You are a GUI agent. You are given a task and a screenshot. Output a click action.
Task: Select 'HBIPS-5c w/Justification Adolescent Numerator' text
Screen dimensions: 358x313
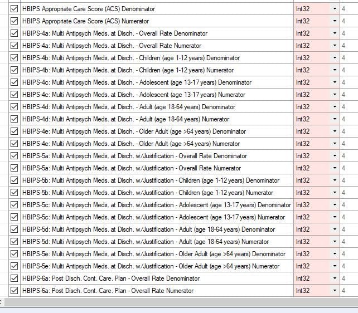(154, 217)
